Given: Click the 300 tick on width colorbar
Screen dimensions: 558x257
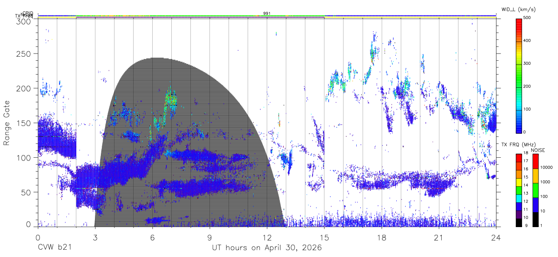Looking at the screenshot, I should pos(527,64).
